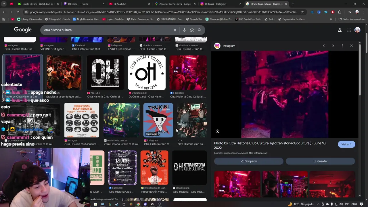Screen dimensions: 368x207
Task: Show hidden system tray icons
Action: [318, 204]
